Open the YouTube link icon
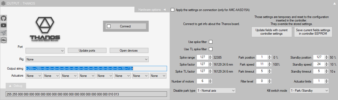Image resolution: width=338 pixels, height=100 pixels. click(4, 26)
